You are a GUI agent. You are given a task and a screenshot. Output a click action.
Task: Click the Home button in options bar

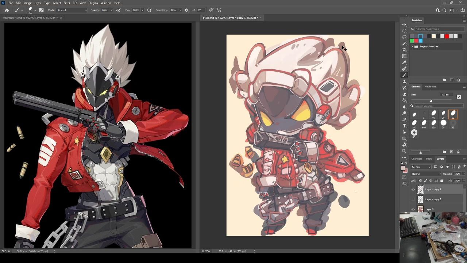coord(7,10)
